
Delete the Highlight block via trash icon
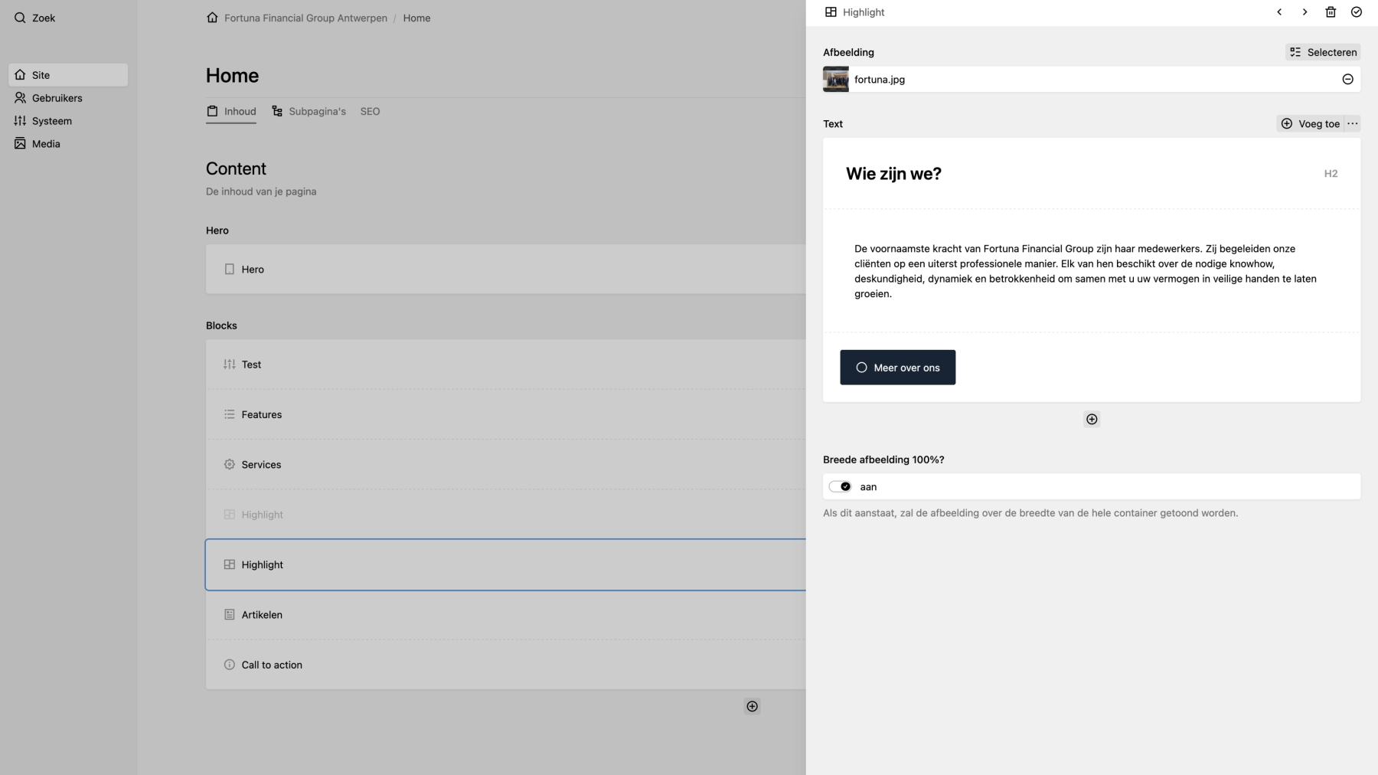1331,11
